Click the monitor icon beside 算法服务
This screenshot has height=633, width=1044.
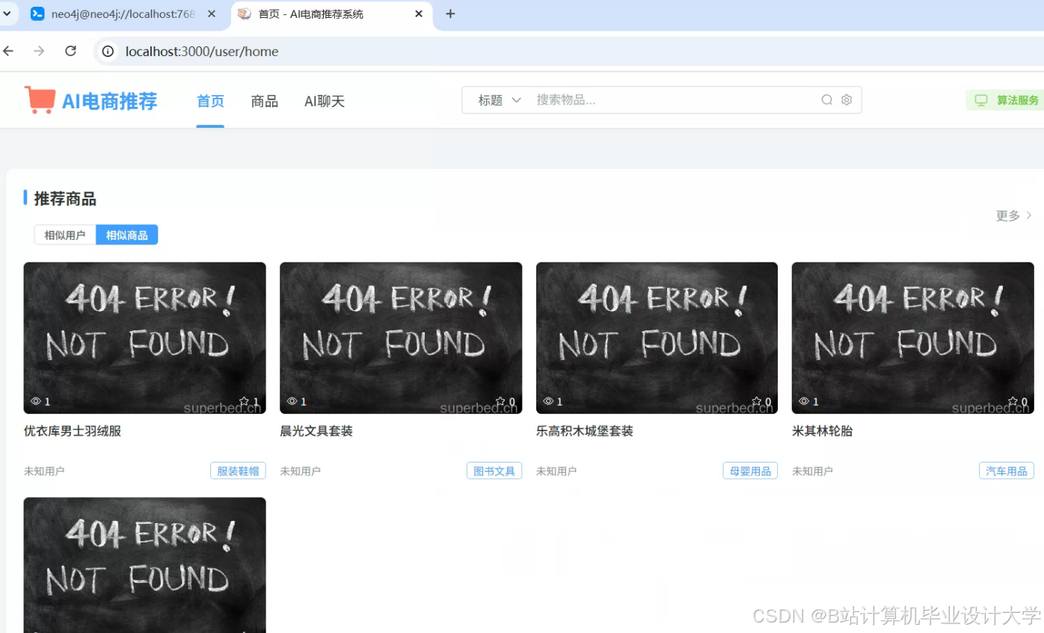980,99
